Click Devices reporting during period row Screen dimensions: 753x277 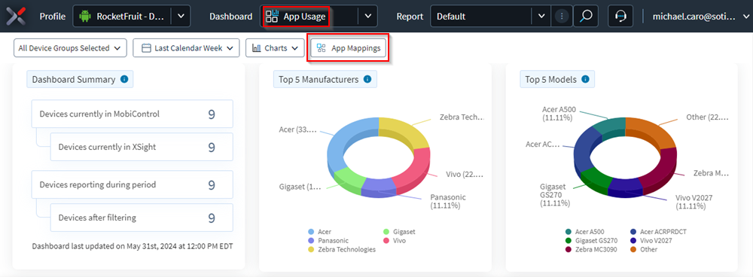[132, 184]
